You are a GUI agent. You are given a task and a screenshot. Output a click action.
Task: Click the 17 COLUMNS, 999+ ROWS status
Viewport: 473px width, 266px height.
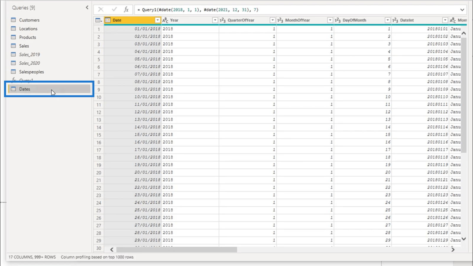(x=32, y=257)
